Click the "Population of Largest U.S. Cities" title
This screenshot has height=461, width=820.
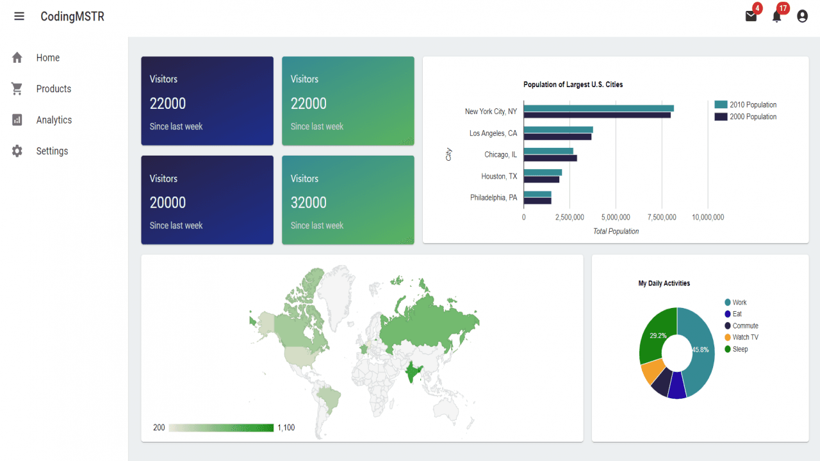point(573,85)
